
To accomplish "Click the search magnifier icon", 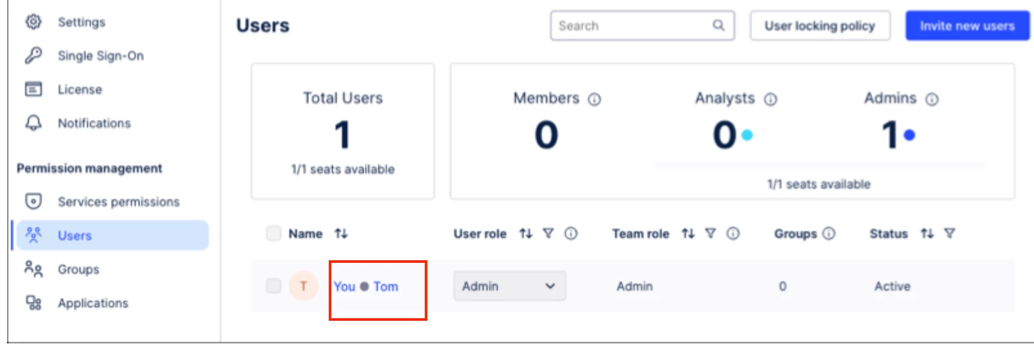I will click(718, 25).
